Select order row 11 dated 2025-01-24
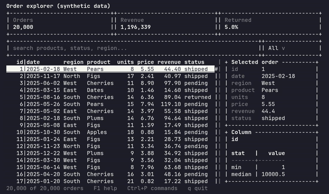This screenshot has width=329, height=194. click(110, 139)
